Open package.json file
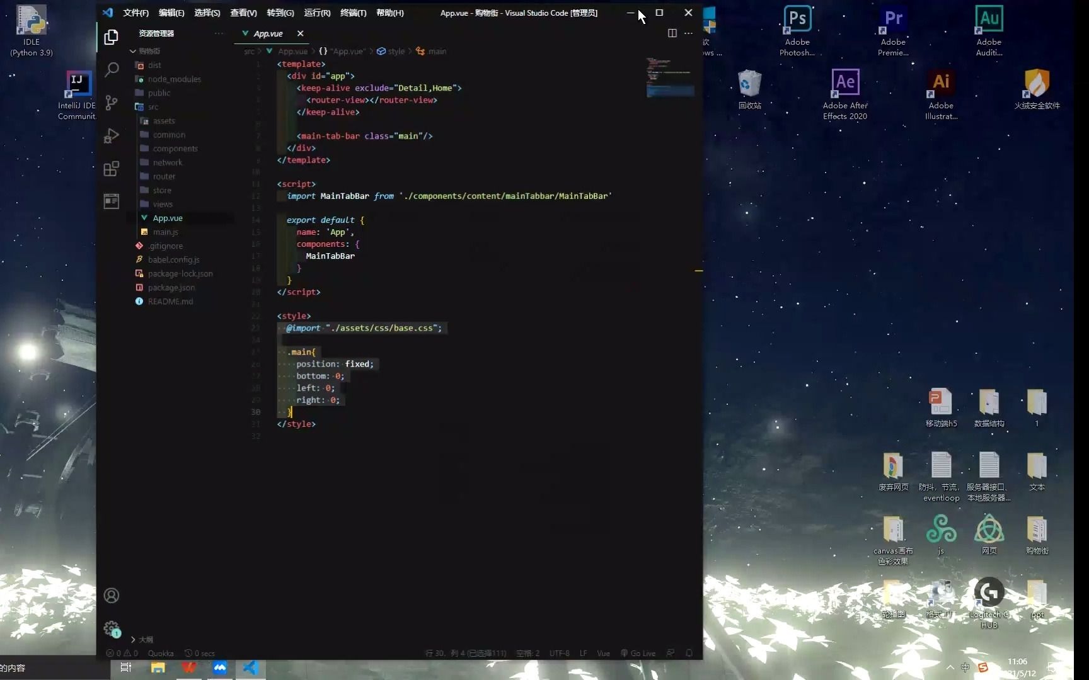Screen dimensions: 1089x680 (171, 287)
